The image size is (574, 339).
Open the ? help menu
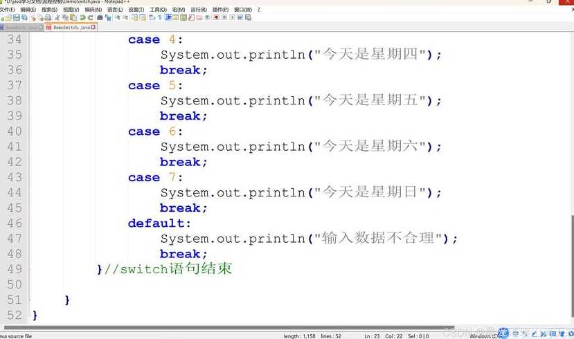point(259,10)
